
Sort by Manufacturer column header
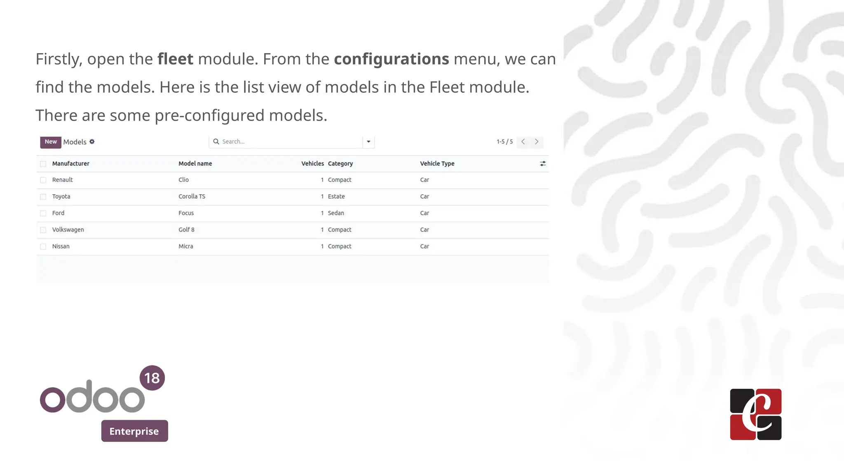click(71, 164)
